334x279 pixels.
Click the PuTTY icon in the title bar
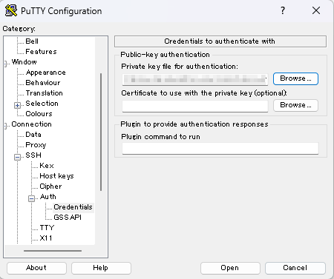pos(11,10)
